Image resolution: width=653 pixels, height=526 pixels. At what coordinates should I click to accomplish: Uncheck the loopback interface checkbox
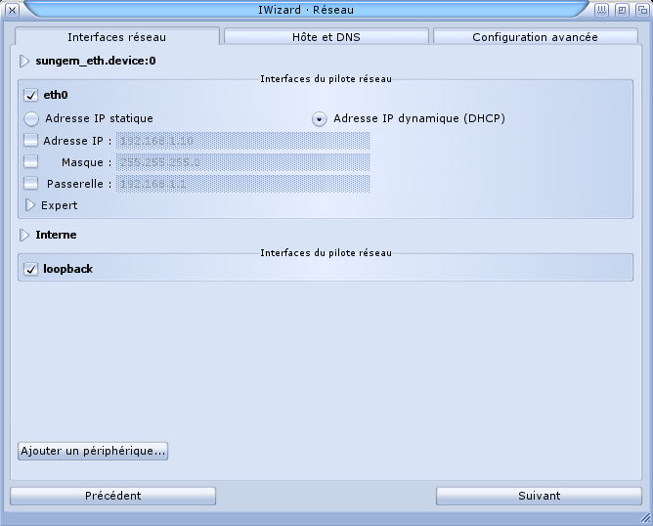coord(31,269)
